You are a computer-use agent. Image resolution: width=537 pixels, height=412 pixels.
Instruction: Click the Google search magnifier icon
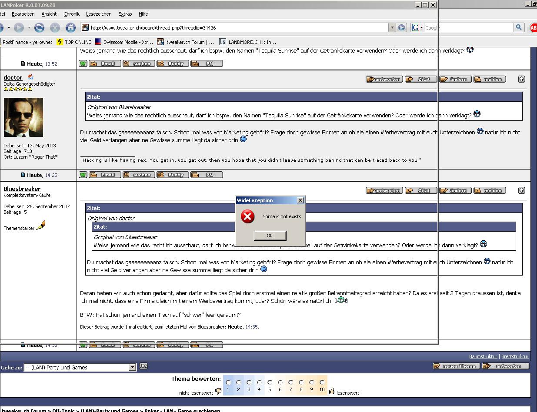(x=519, y=27)
